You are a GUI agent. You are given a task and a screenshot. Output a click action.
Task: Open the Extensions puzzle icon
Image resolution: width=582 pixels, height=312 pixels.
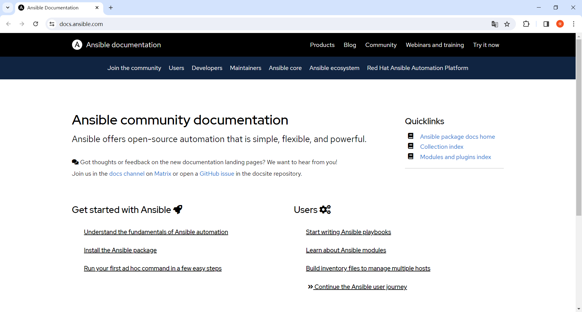[526, 24]
